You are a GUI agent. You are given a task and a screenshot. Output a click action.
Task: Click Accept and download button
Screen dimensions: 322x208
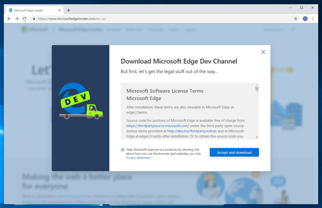[x=234, y=152]
